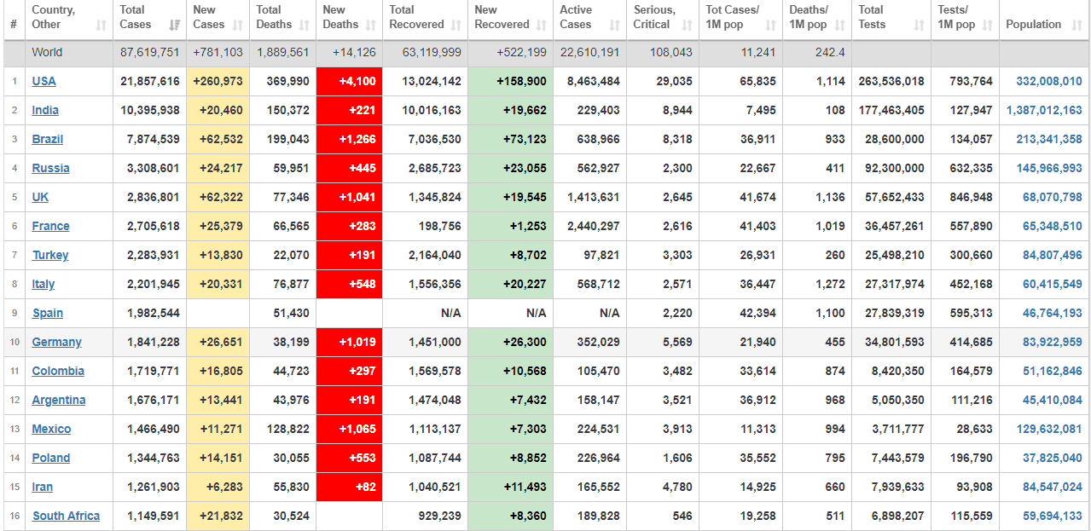
Task: Select South Africa new cases +21,832
Action: pos(218,517)
